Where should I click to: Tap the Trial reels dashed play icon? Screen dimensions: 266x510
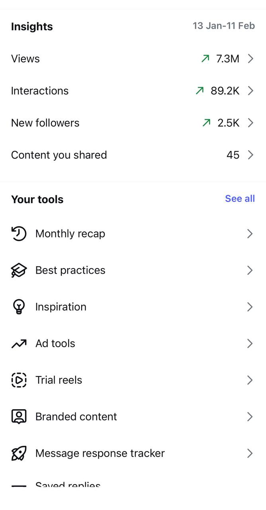point(19,380)
